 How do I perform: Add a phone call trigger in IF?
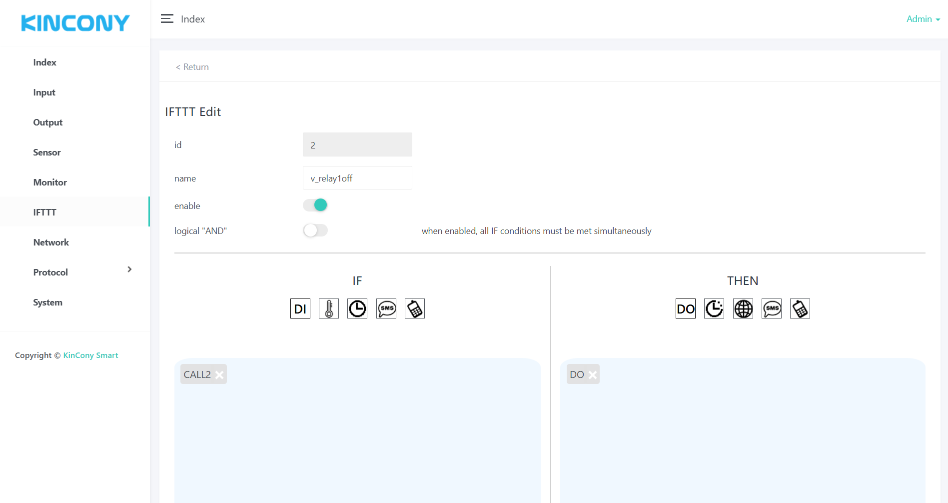click(x=415, y=308)
